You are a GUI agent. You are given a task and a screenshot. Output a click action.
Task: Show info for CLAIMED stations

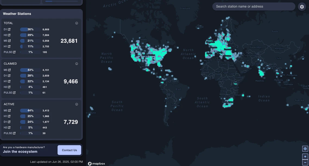tap(77, 64)
